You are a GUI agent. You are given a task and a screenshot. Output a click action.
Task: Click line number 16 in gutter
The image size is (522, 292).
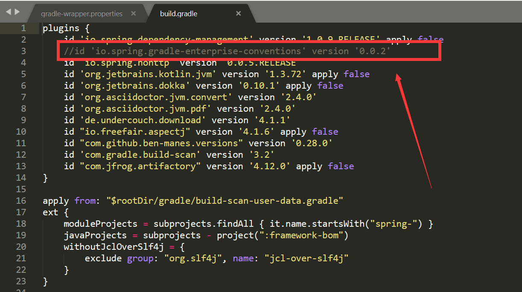pyautogui.click(x=21, y=201)
